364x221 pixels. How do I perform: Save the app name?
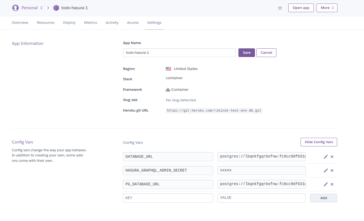tap(246, 53)
